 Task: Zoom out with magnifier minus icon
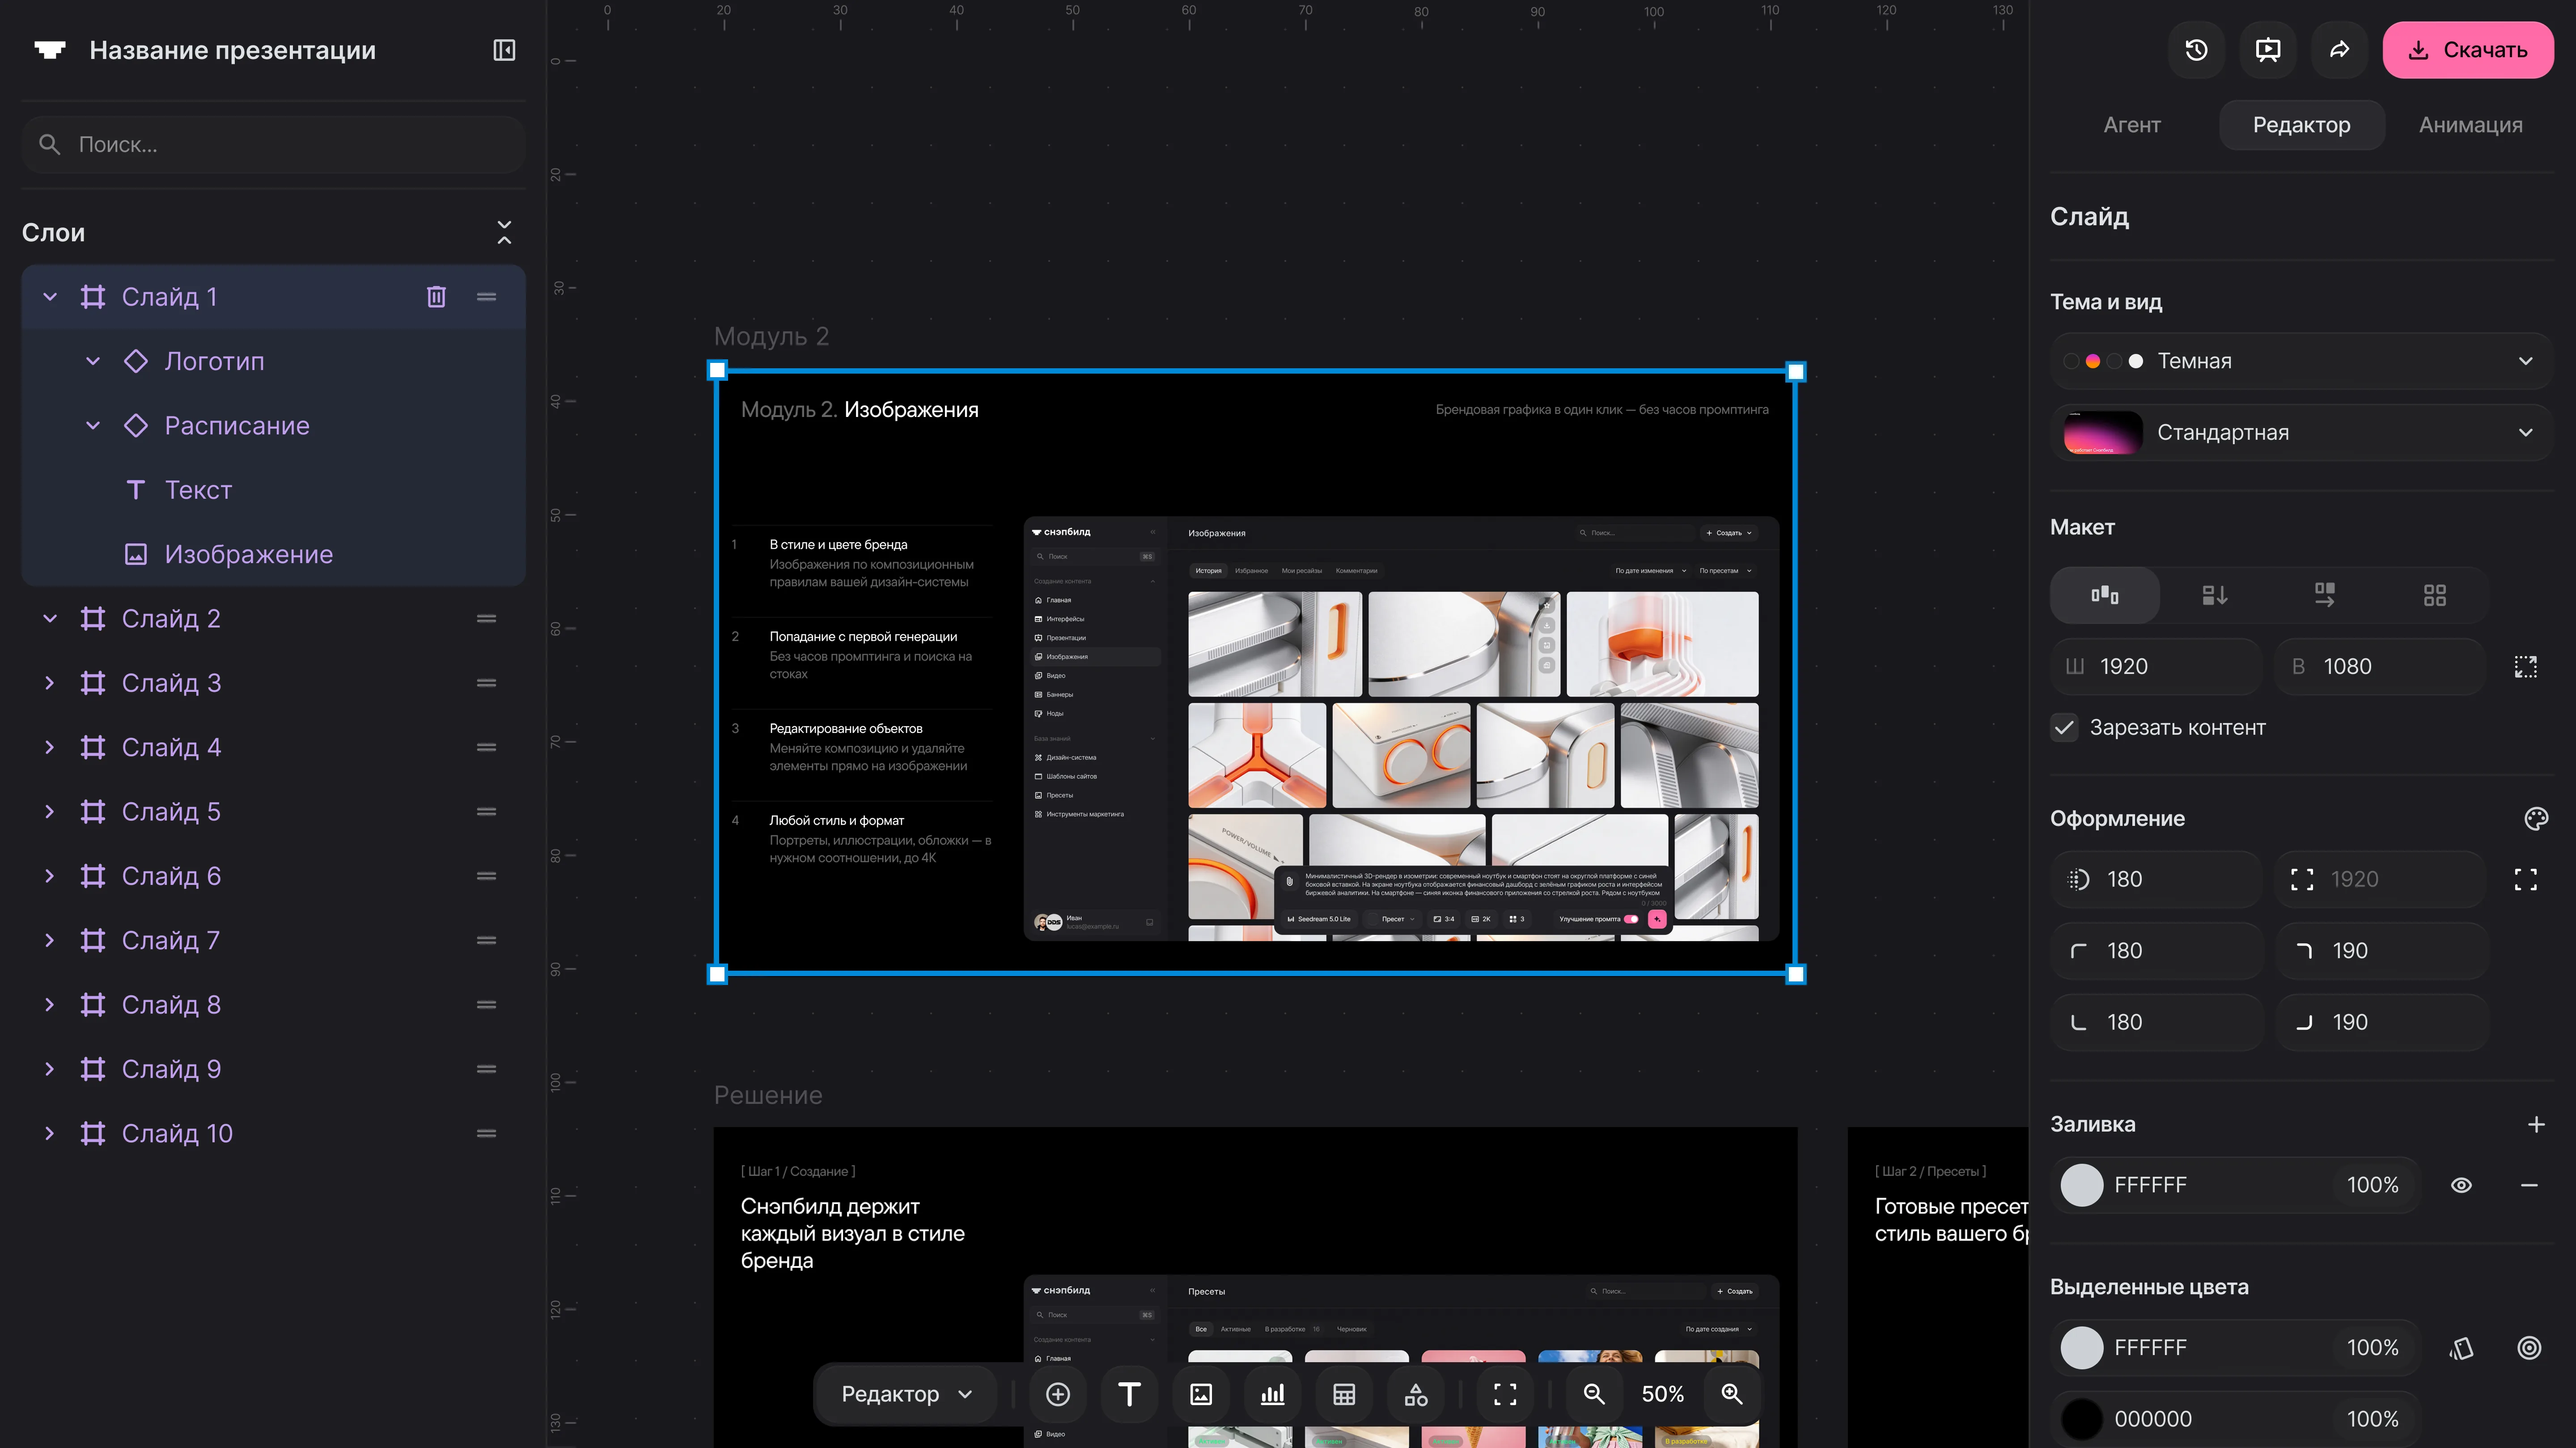point(1594,1394)
